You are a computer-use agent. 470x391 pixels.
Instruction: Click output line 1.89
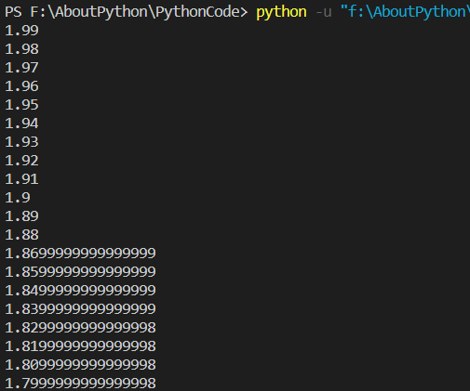point(21,216)
